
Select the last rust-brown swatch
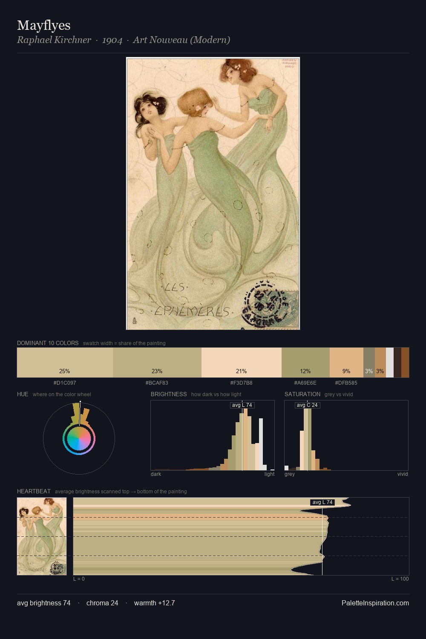(x=405, y=363)
